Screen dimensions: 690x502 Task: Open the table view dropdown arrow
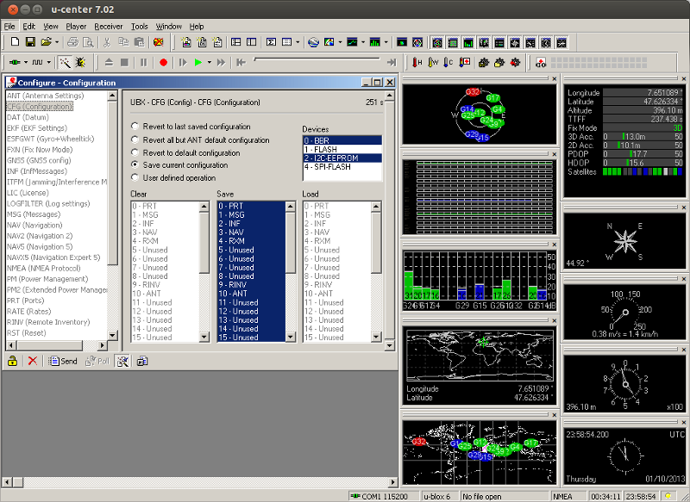(298, 42)
